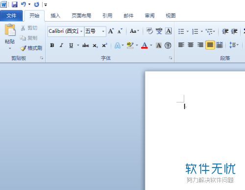Apply the text highlight color marker

(130, 45)
